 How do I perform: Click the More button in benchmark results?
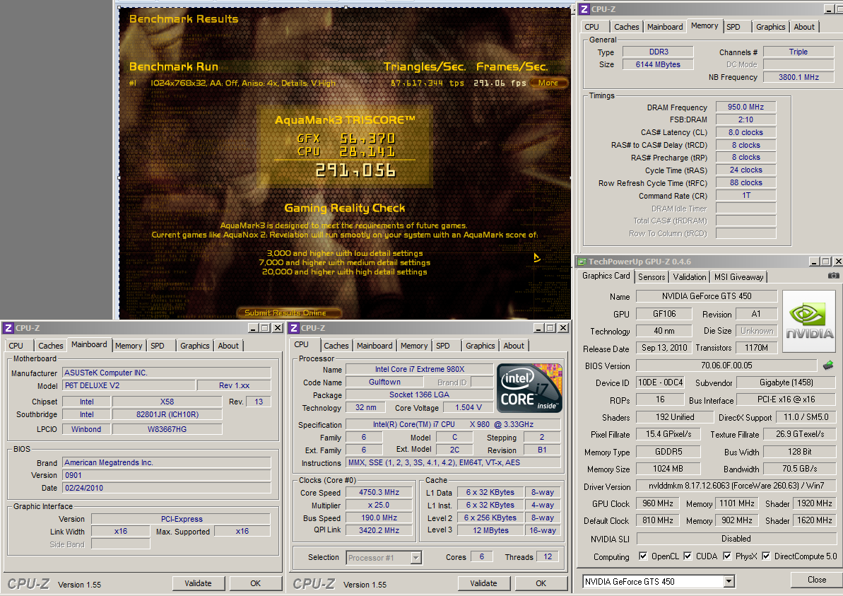click(x=548, y=83)
